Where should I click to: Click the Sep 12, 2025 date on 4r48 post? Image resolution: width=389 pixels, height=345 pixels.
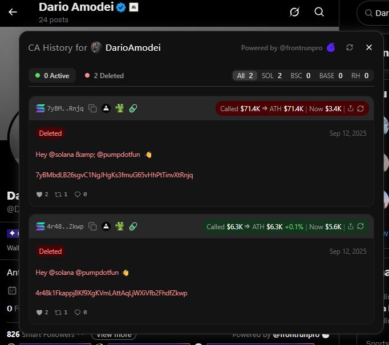348,251
